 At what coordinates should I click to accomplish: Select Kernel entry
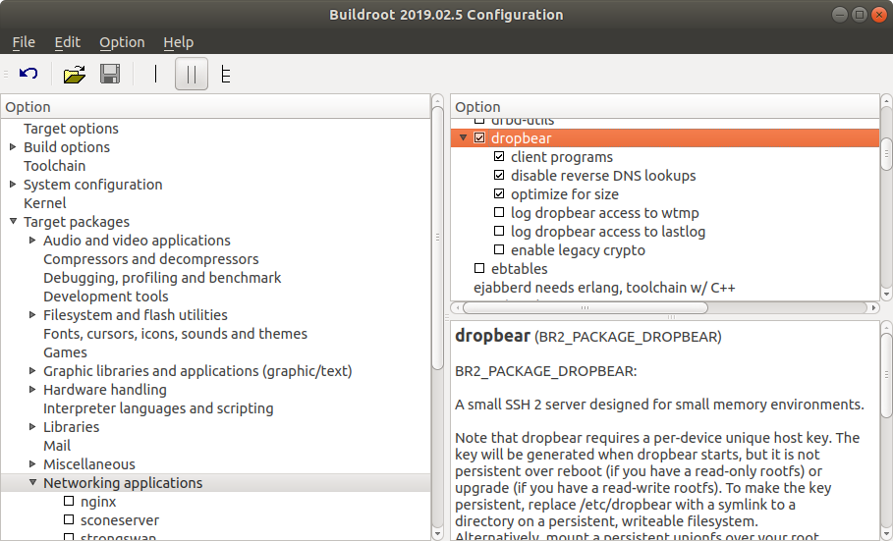(x=45, y=203)
